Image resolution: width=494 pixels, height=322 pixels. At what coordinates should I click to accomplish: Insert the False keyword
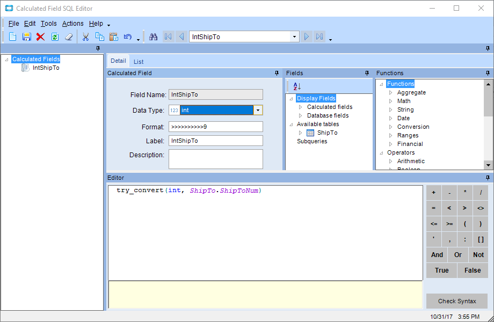pyautogui.click(x=473, y=270)
